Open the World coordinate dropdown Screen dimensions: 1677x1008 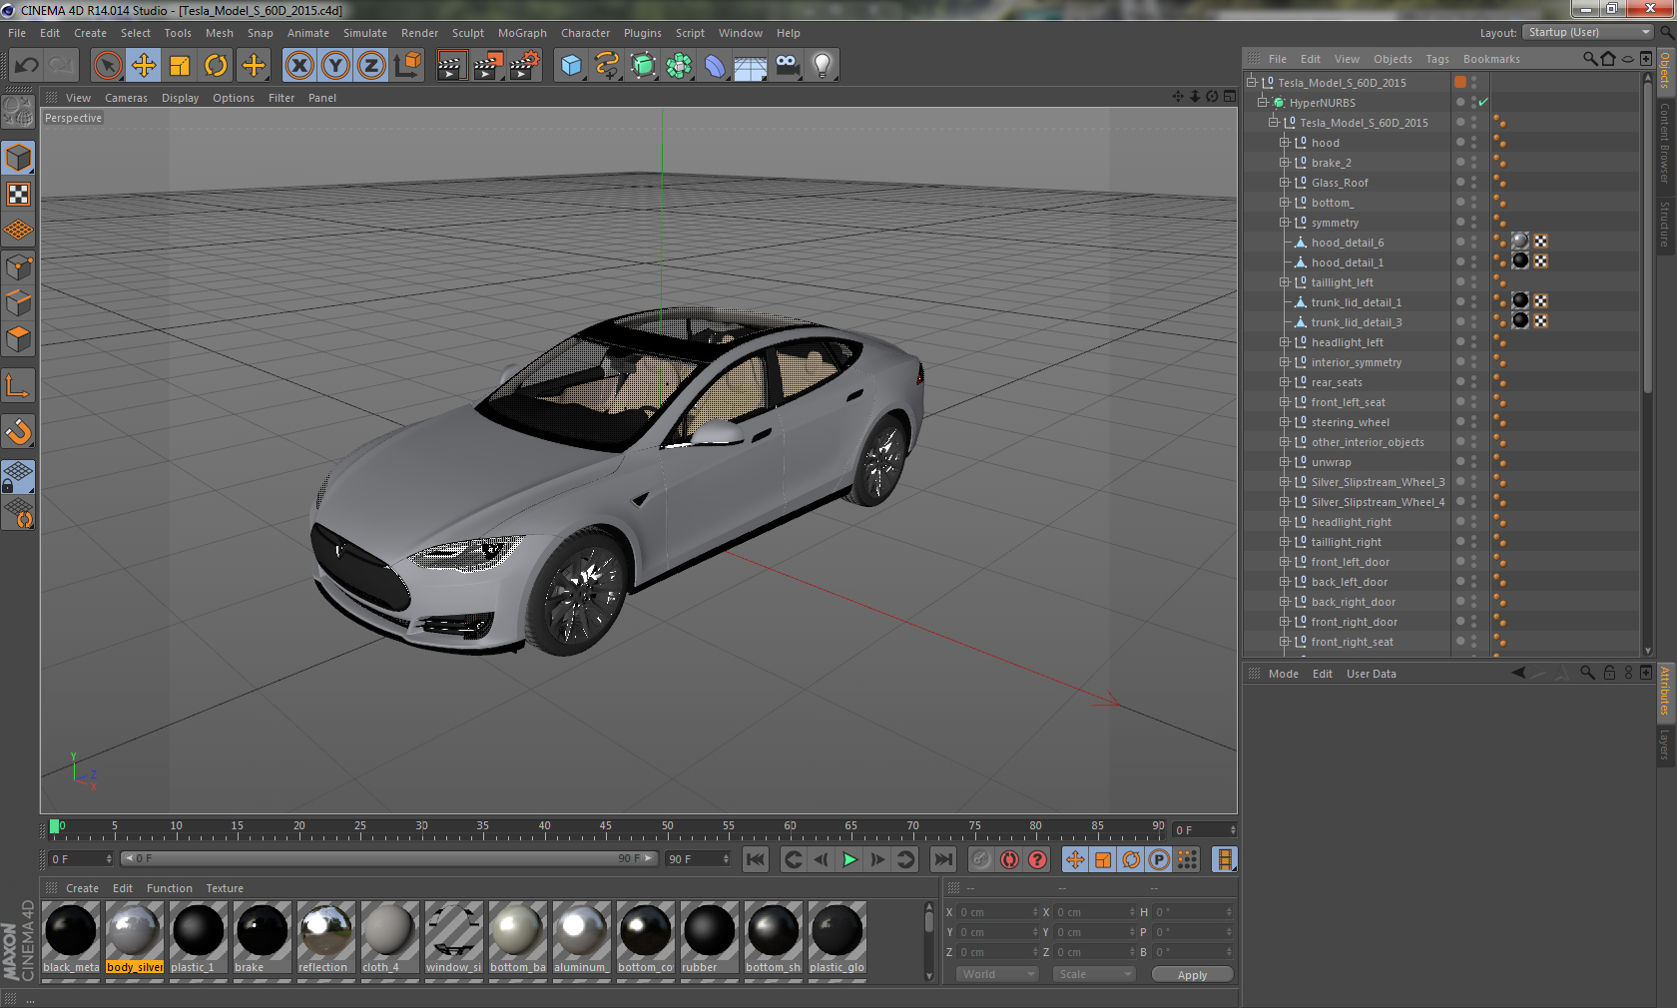click(x=998, y=974)
